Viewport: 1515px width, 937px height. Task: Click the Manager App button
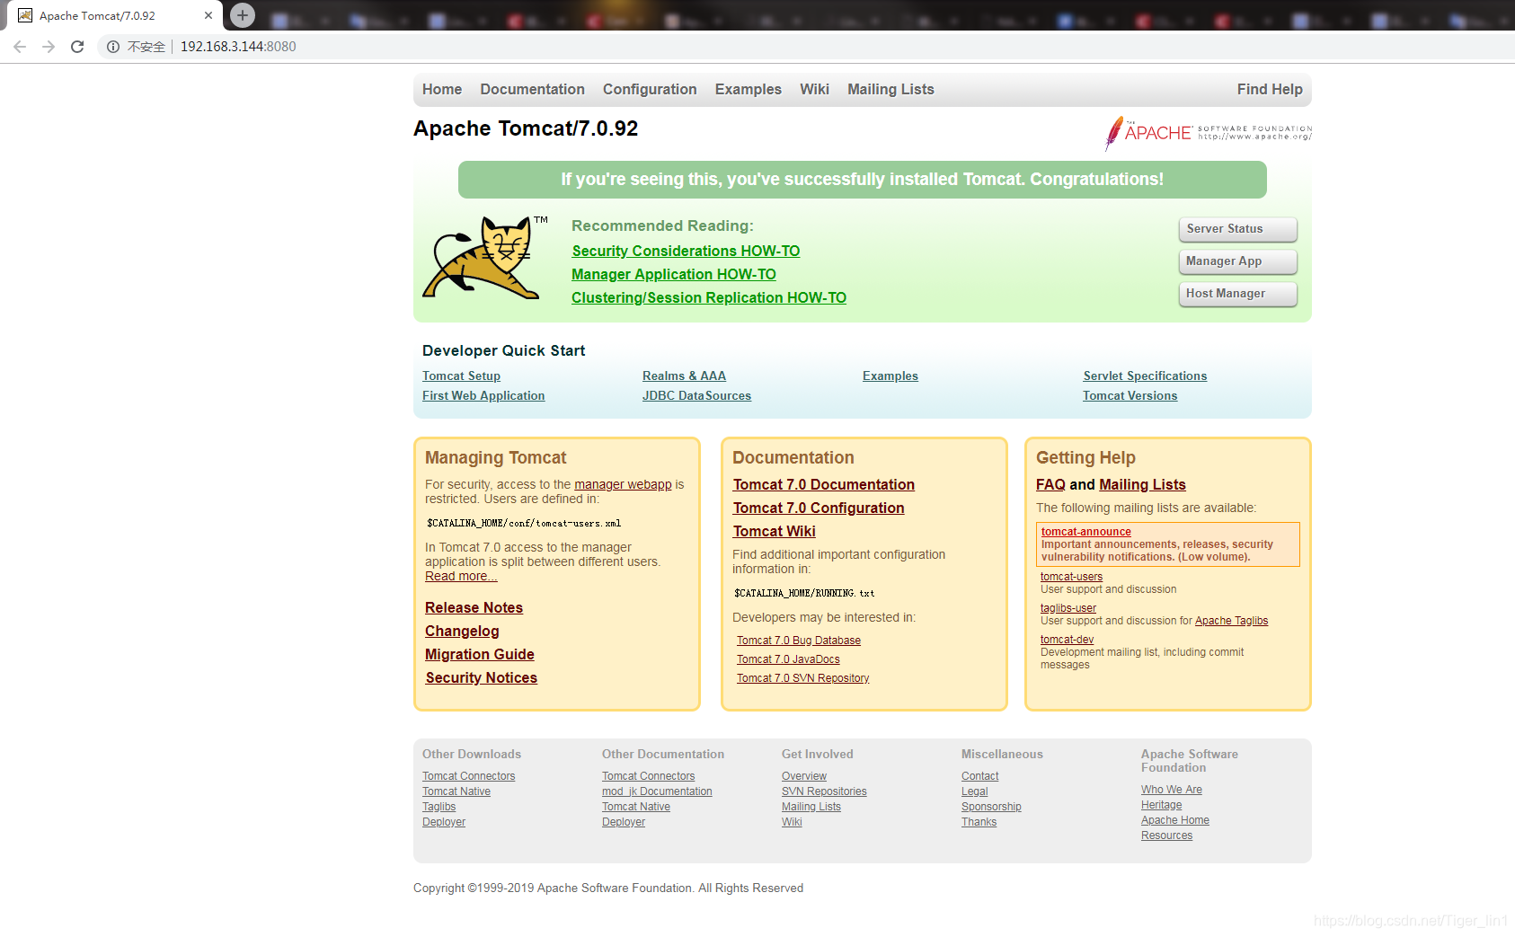(x=1237, y=261)
